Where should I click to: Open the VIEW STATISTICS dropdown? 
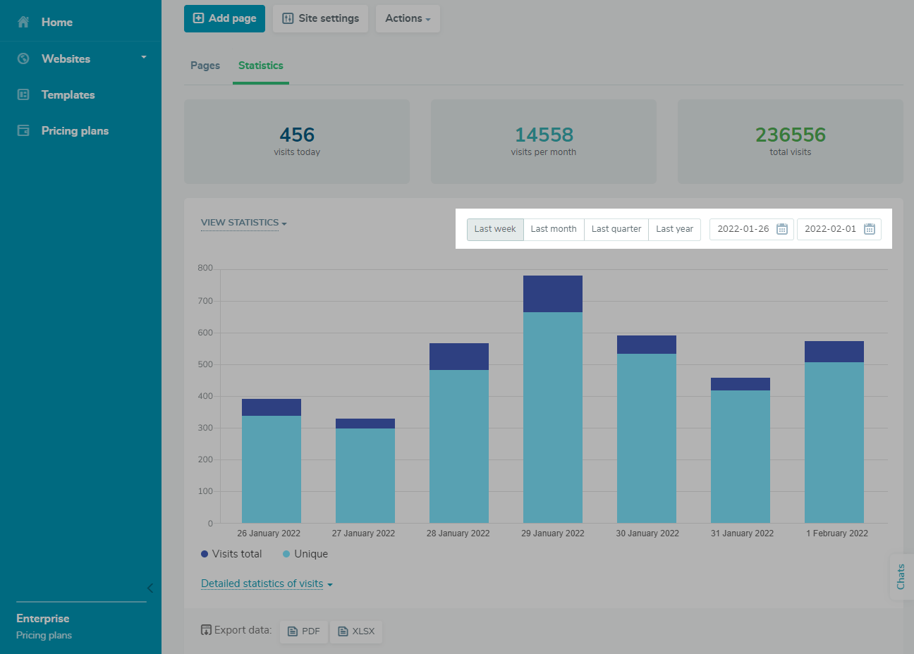tap(243, 223)
